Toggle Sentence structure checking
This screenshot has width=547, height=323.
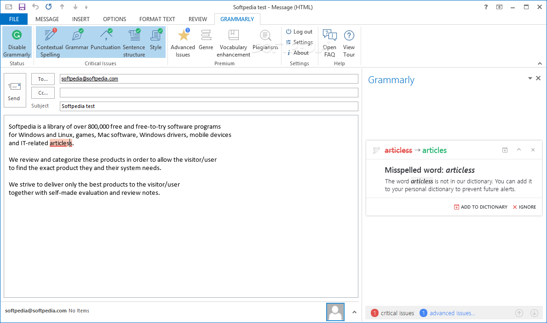134,42
